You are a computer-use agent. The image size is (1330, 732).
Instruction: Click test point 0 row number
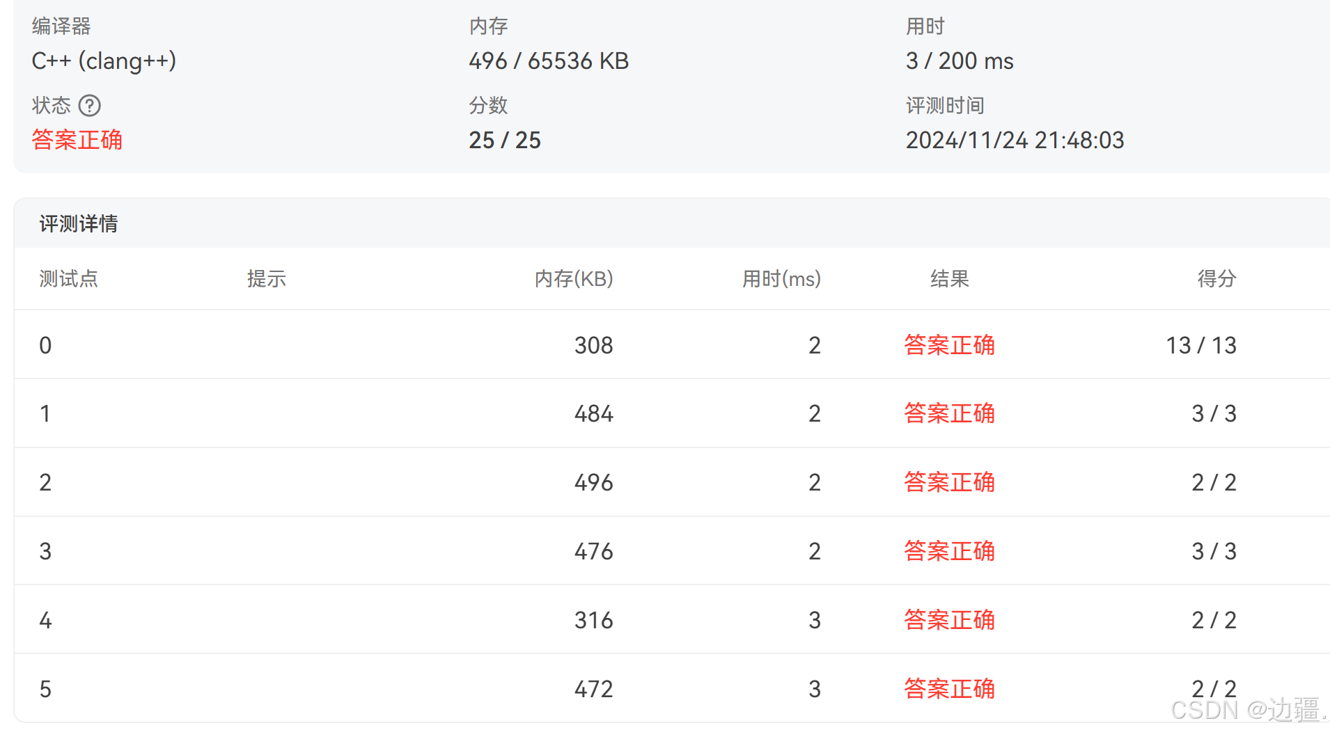pyautogui.click(x=45, y=345)
